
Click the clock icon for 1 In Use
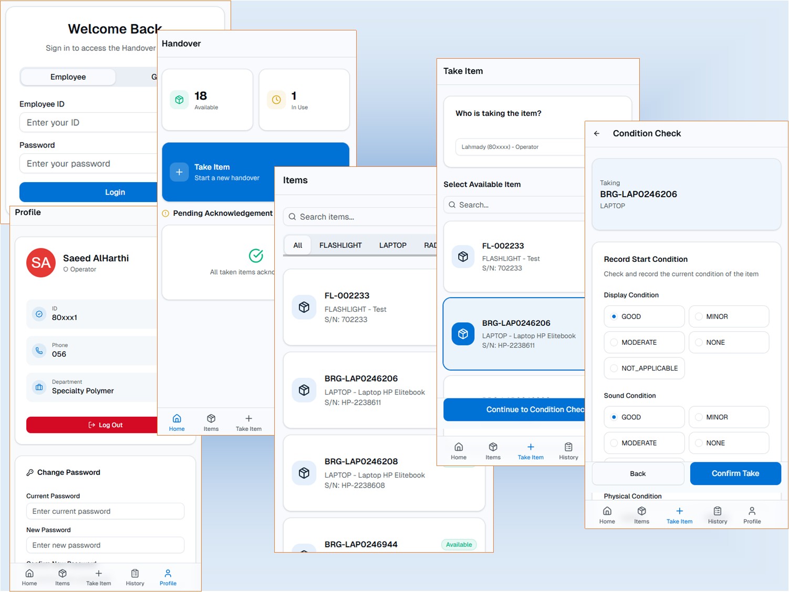(276, 100)
